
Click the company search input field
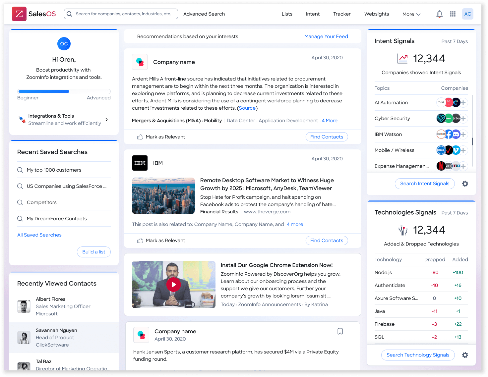(121, 14)
